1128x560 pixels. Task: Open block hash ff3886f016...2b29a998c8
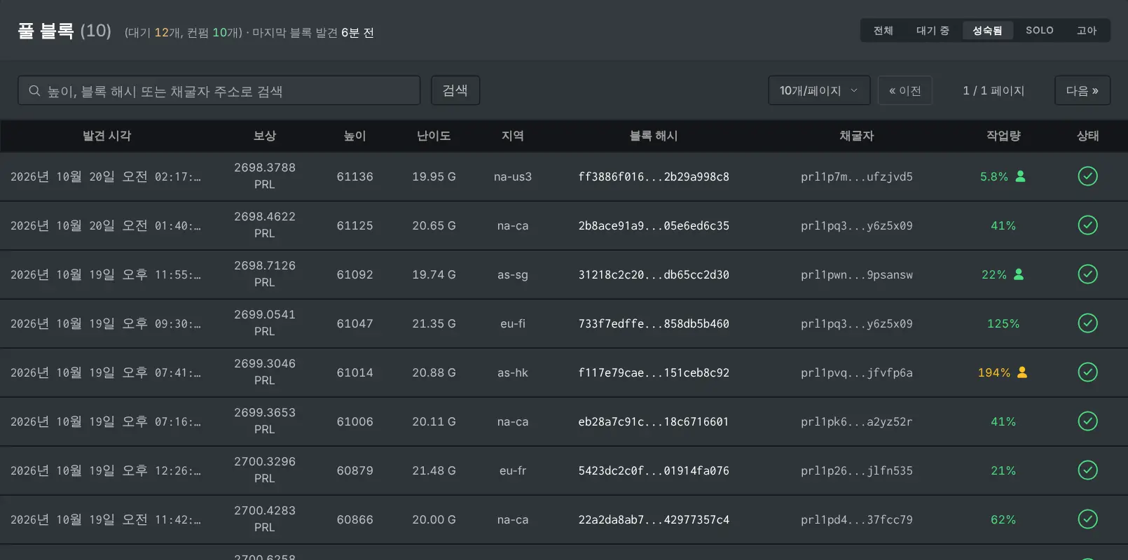654,177
